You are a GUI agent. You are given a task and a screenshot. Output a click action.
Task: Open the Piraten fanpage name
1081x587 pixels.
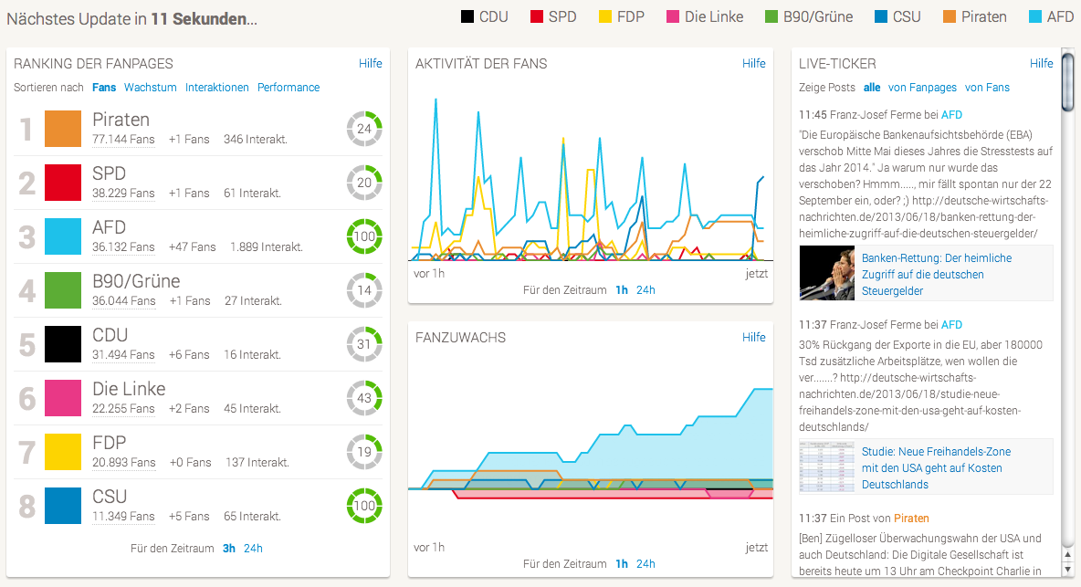click(121, 120)
